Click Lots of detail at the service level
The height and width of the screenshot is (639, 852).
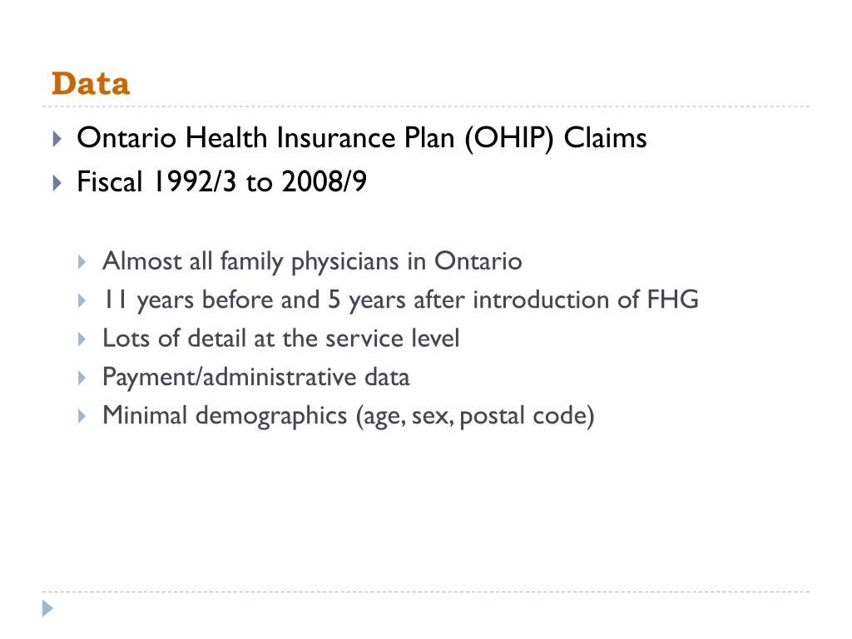click(281, 338)
